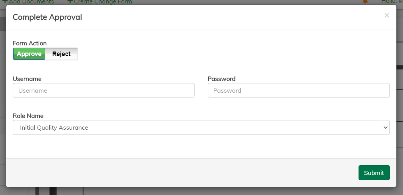Click the Password label text
The image size is (403, 195).
(x=222, y=79)
